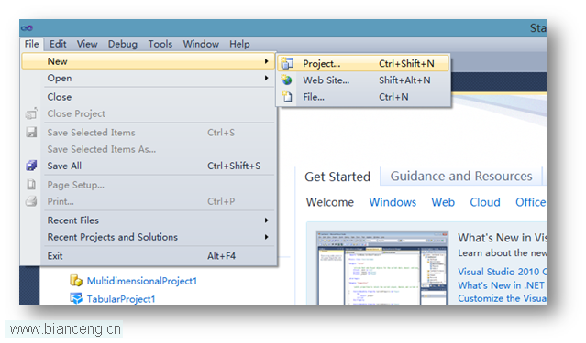Open the Debug menu

(123, 44)
